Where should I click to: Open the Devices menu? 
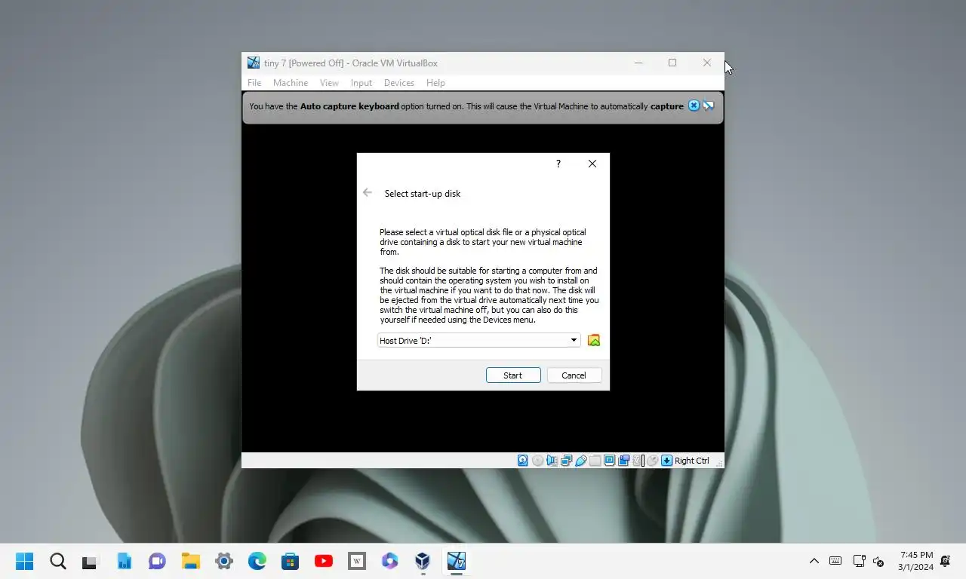(399, 83)
